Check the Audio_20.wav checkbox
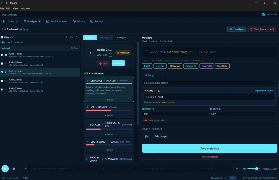The height and width of the screenshot is (180, 279). (x=2, y=64)
